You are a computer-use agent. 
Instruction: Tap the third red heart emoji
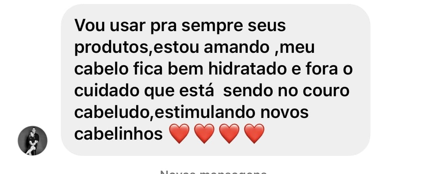[229, 133]
